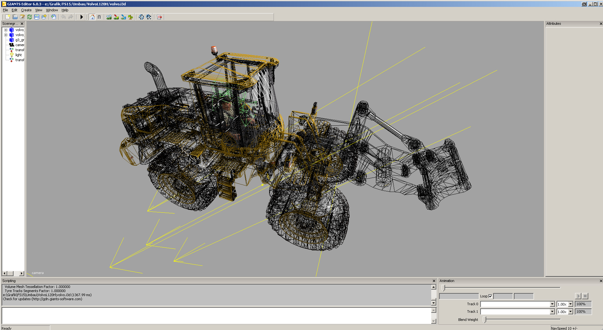Open the Track 0 clip dropdown
This screenshot has height=330, width=603.
[552, 304]
